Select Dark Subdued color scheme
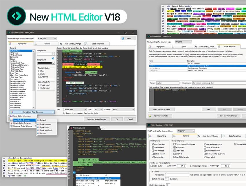This screenshot has width=246, height=186. (46, 130)
